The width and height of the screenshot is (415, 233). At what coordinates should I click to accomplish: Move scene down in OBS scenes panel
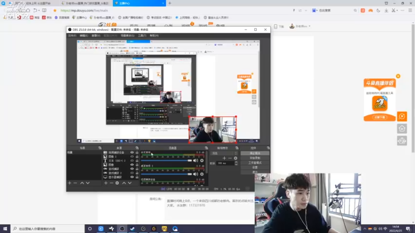(88, 183)
